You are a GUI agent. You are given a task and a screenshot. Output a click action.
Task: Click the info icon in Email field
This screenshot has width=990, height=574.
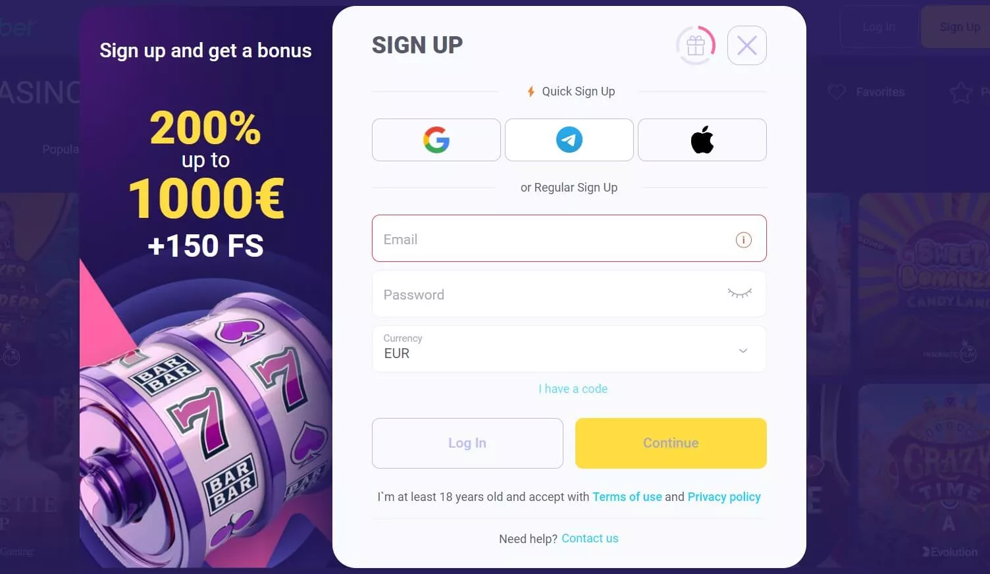pos(744,240)
